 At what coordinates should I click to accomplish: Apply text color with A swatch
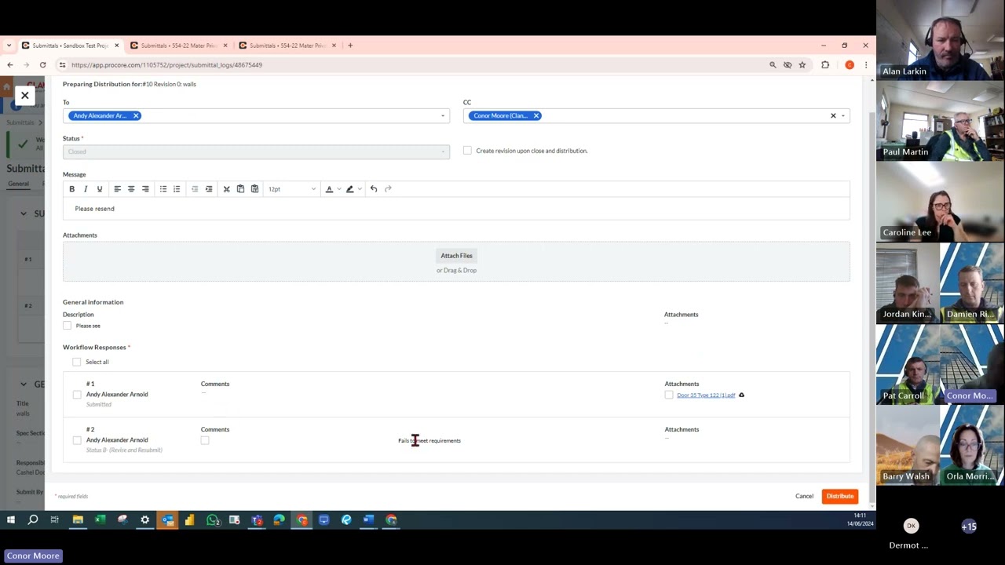click(x=329, y=189)
